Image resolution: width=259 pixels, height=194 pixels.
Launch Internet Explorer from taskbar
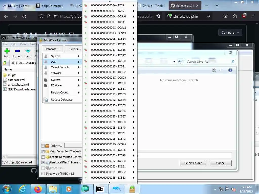click(x=23, y=189)
